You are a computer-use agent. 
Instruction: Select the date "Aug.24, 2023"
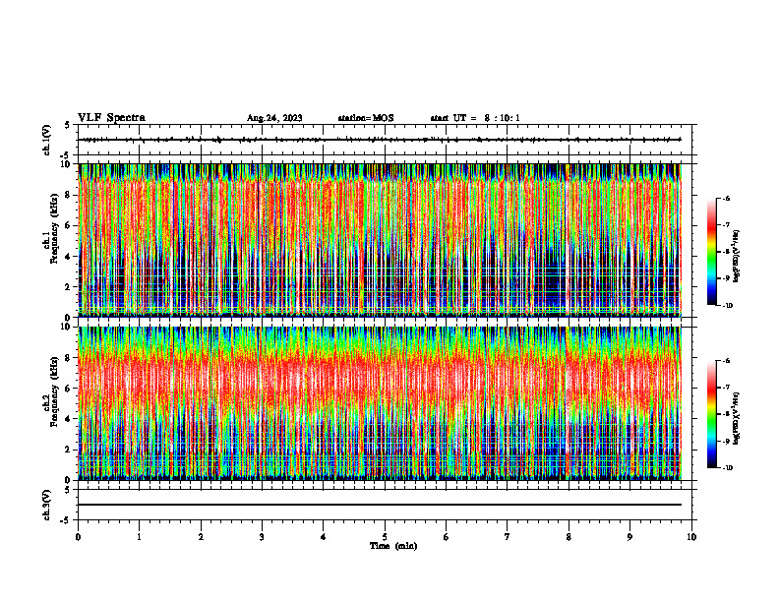pyautogui.click(x=274, y=118)
